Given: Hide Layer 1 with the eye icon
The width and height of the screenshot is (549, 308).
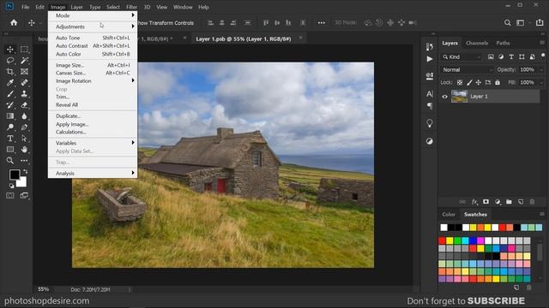Looking at the screenshot, I should pos(444,97).
